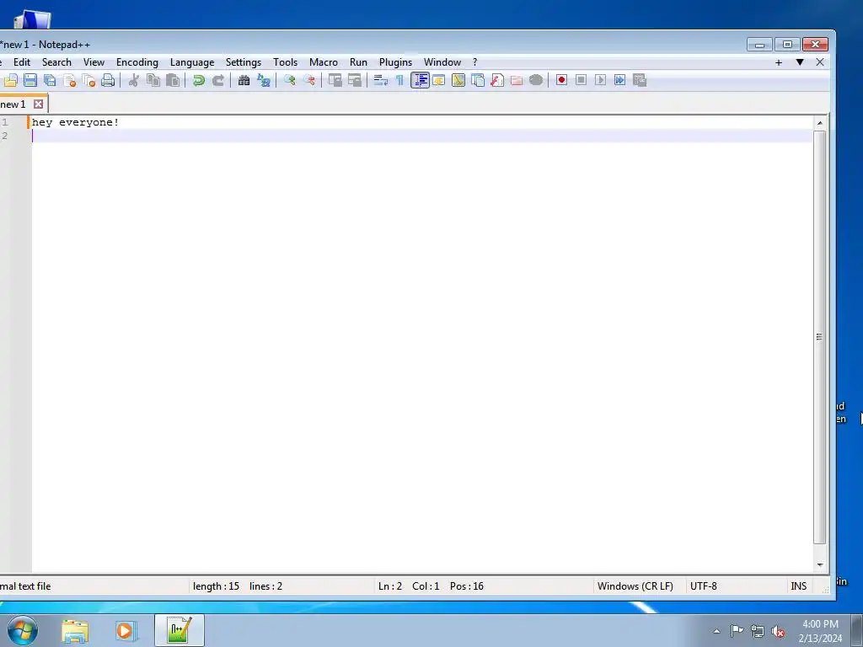Expand the tab list dropdown triangle
Viewport: 863px width, 647px height.
click(800, 62)
